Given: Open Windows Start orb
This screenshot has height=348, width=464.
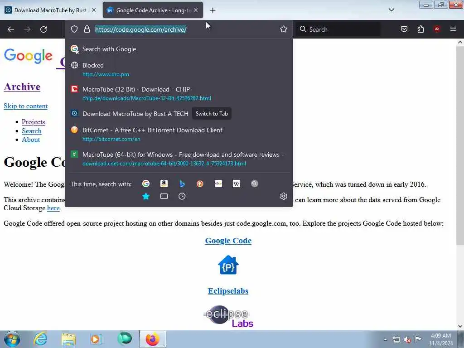Looking at the screenshot, I should tap(12, 339).
